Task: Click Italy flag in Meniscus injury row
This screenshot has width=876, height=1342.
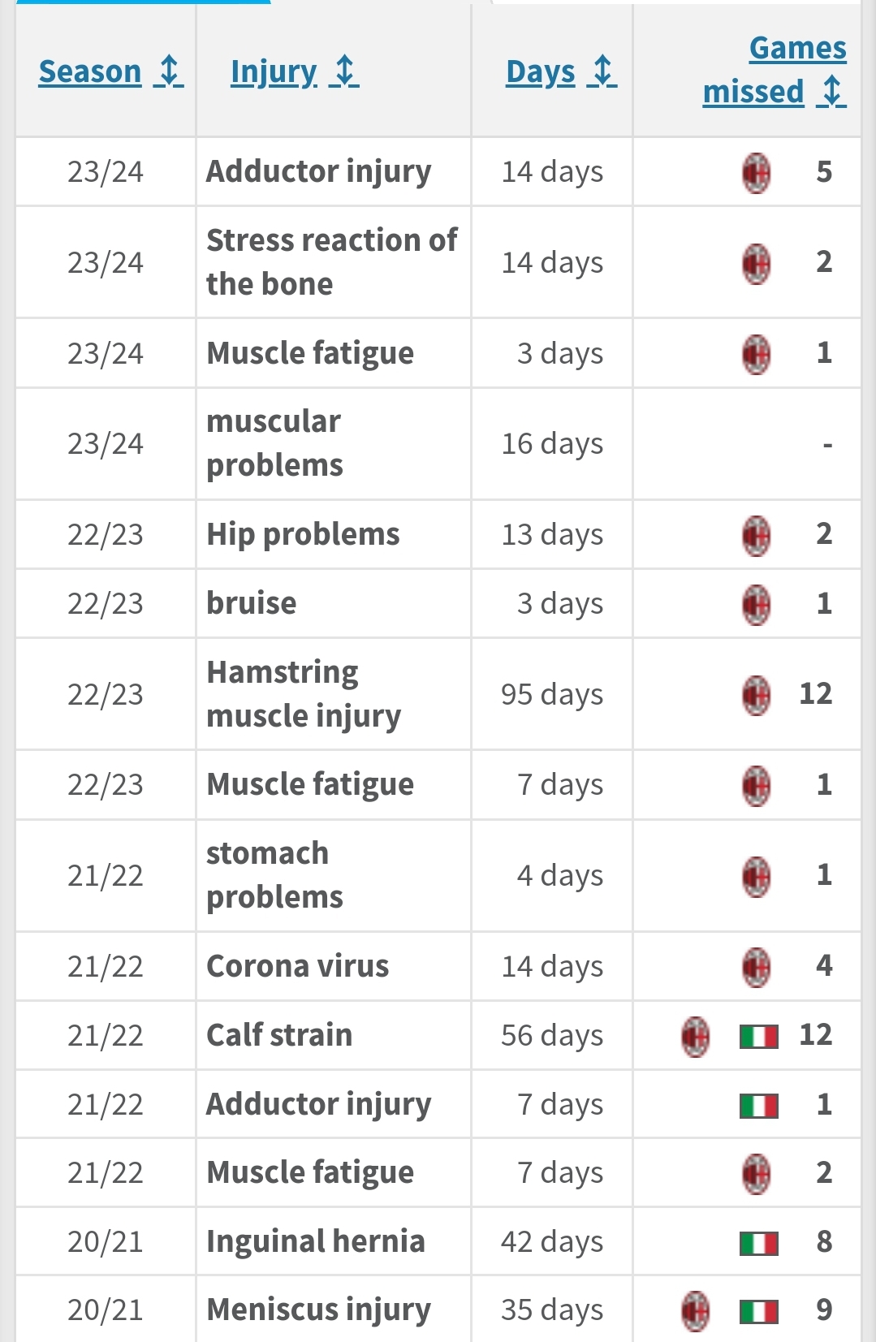Action: (x=758, y=1310)
